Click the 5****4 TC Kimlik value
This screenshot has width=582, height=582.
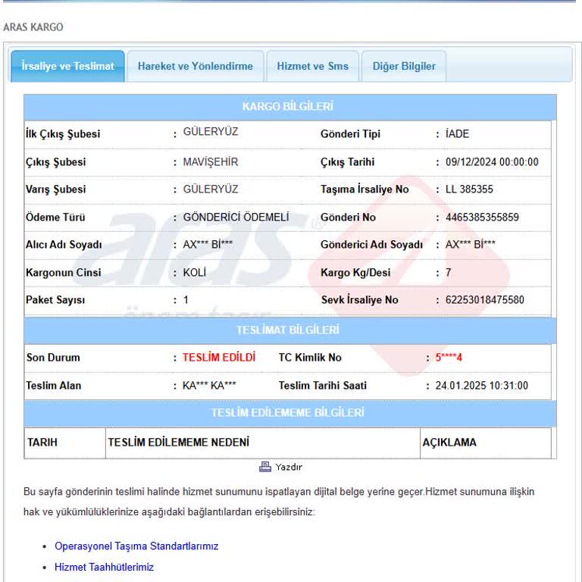click(x=449, y=358)
